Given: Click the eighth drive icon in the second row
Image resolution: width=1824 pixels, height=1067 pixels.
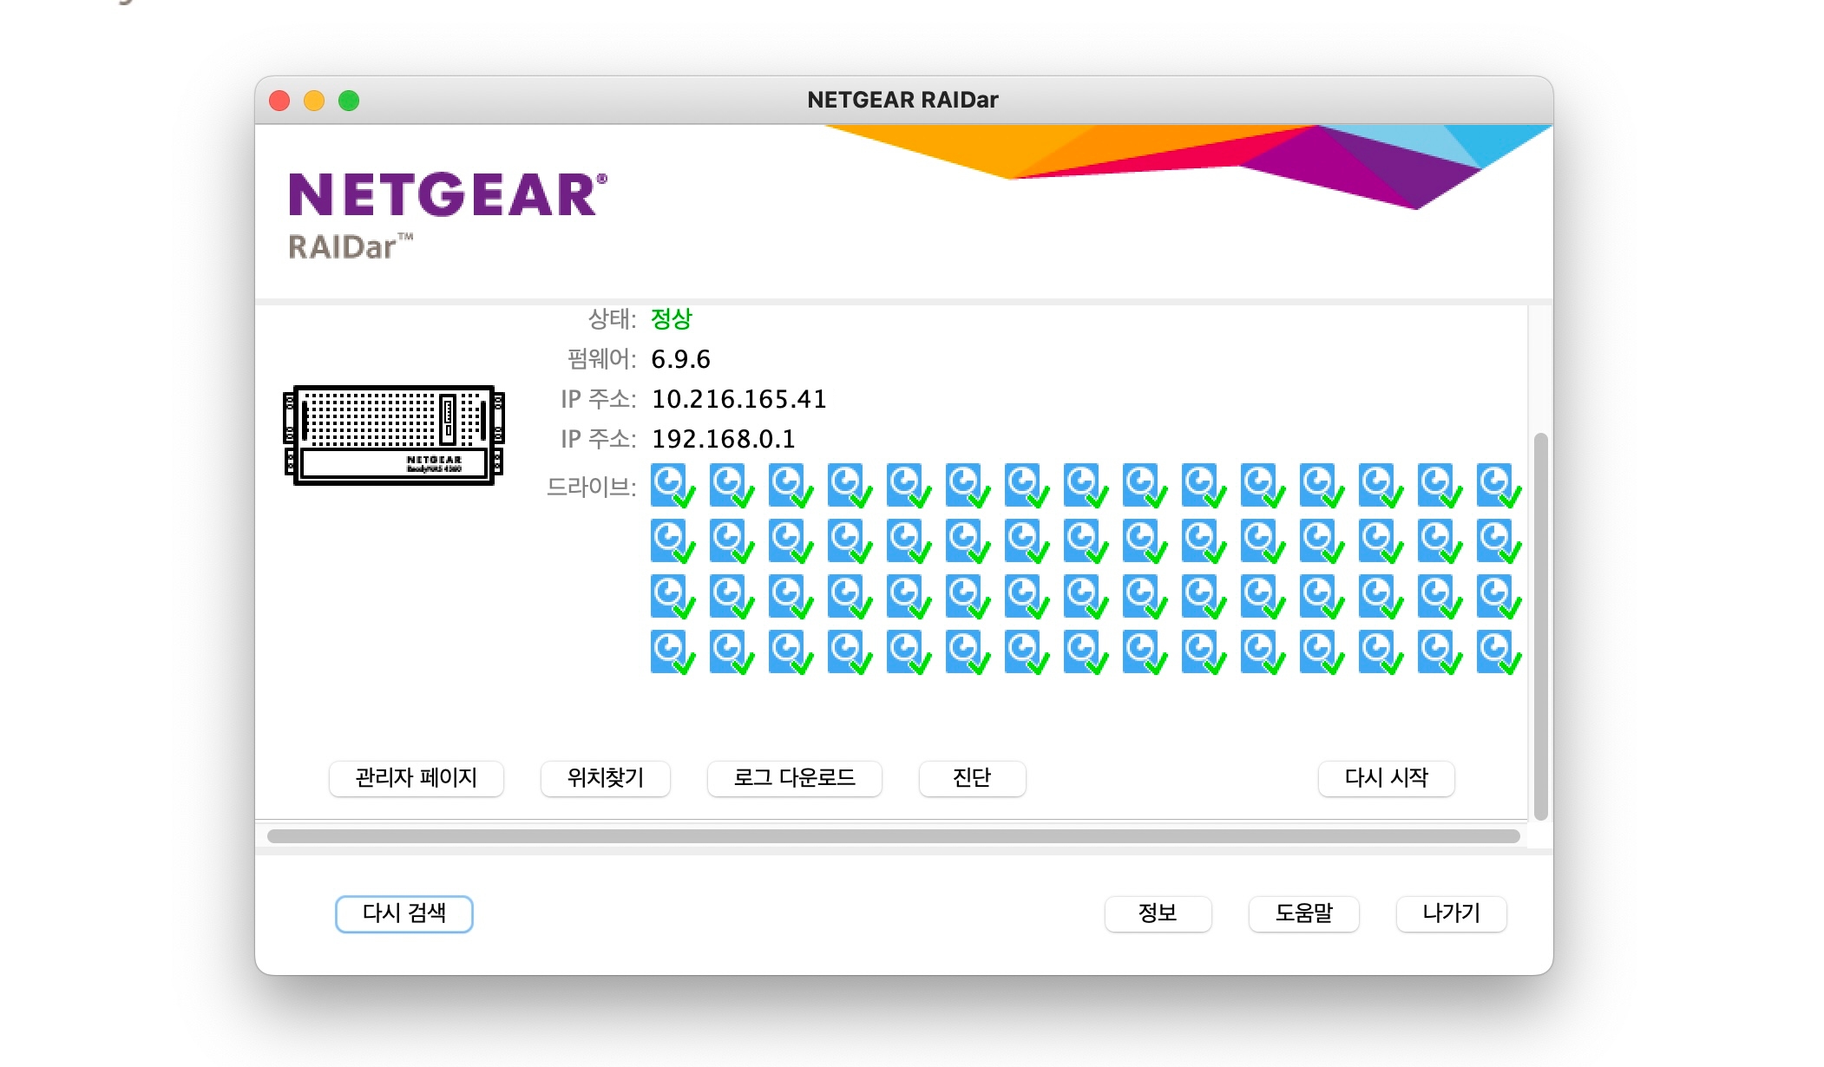Looking at the screenshot, I should point(1086,541).
